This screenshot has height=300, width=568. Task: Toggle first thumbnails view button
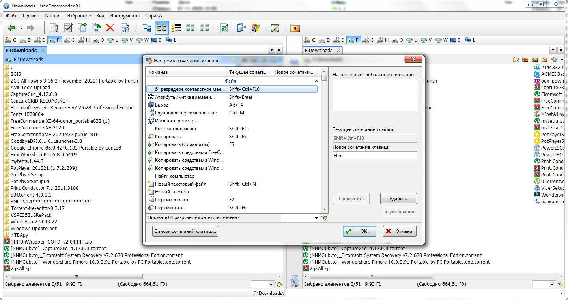point(190,28)
